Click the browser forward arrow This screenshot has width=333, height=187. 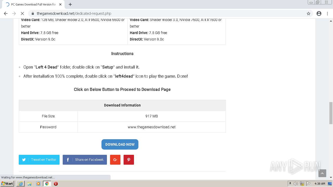tap(14, 14)
